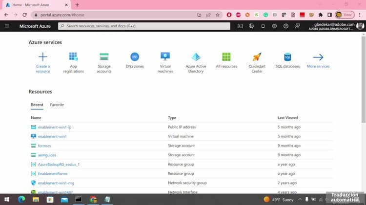366x205 pixels.
Task: Open the Azure portal hamburger menu
Action: point(7,26)
